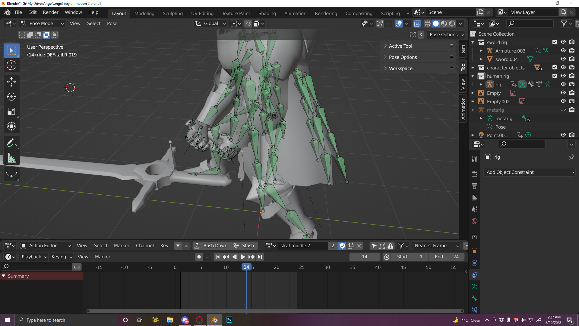Click the End frame value field
This screenshot has height=326, width=579.
[447, 257]
